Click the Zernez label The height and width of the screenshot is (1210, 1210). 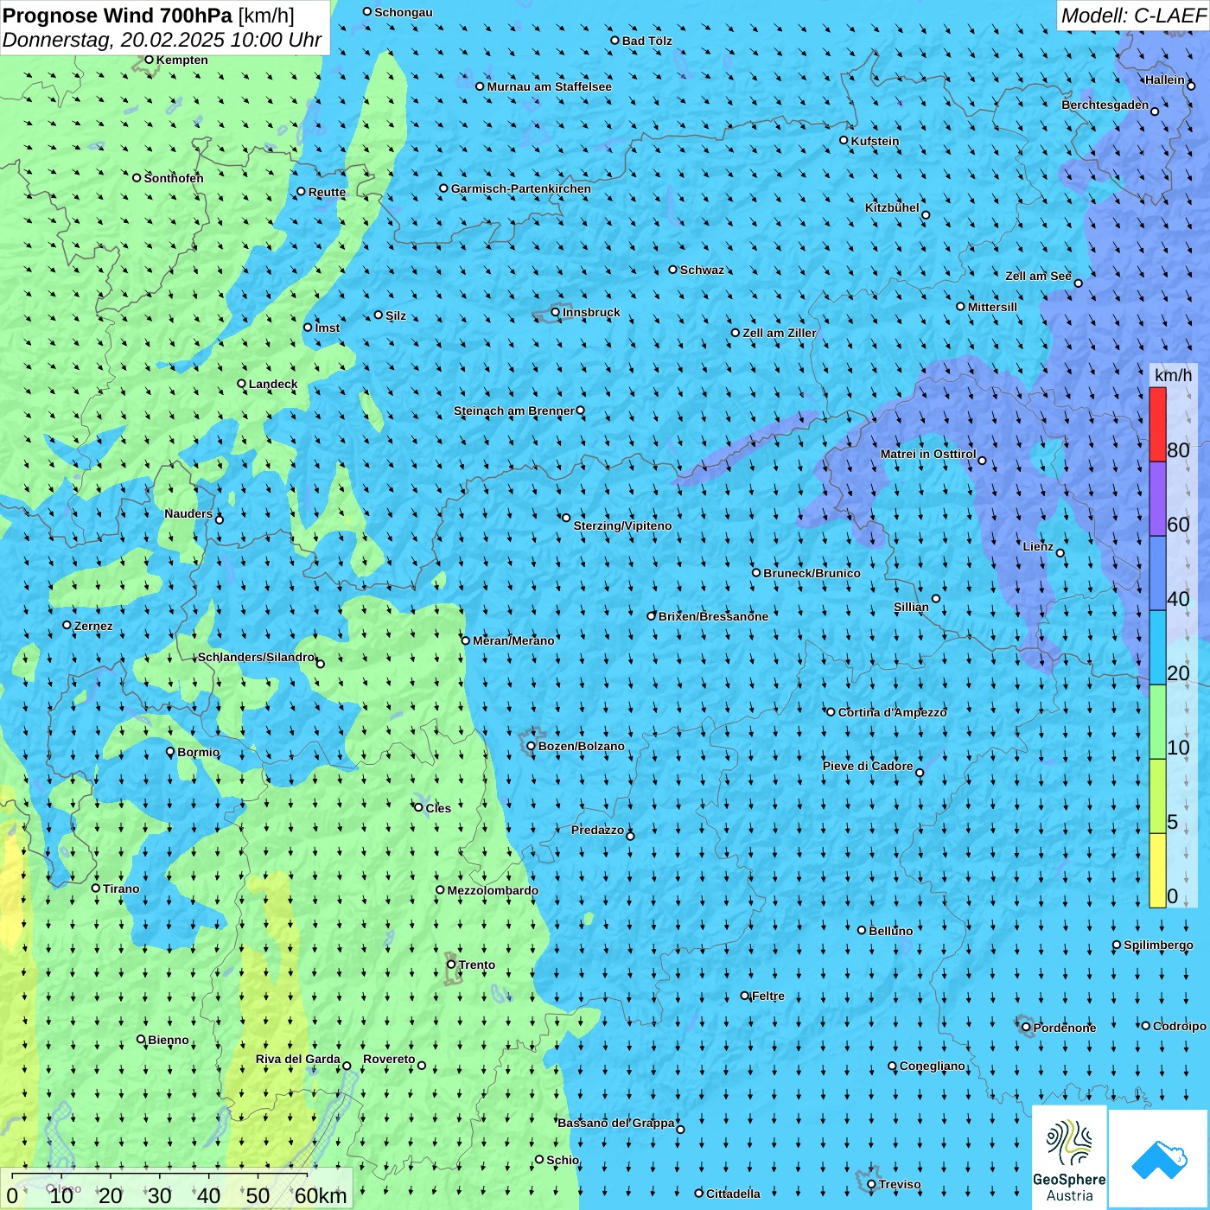[93, 626]
